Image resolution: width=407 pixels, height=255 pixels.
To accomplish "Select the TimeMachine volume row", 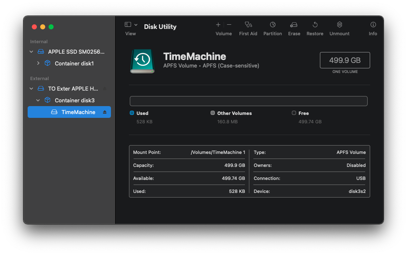I will 70,112.
